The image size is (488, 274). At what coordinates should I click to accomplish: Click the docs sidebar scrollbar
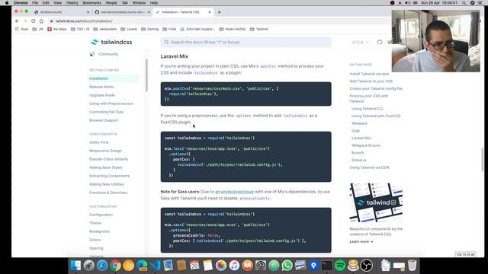pyautogui.click(x=146, y=75)
